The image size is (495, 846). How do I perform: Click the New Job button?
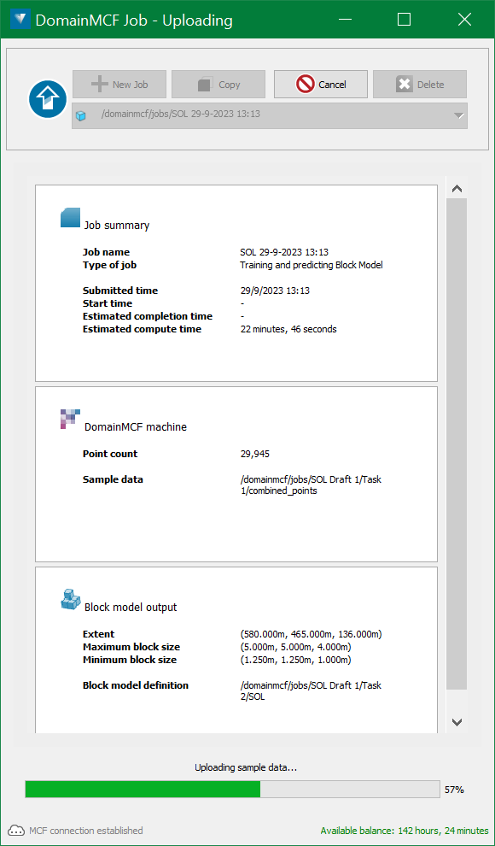click(x=119, y=84)
